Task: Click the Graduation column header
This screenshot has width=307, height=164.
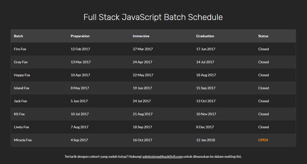Action: point(205,36)
